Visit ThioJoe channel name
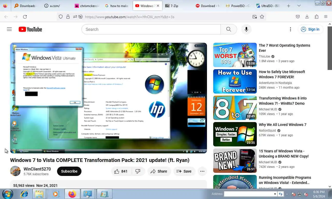Screen dimensions: 332x199 pos(265,56)
